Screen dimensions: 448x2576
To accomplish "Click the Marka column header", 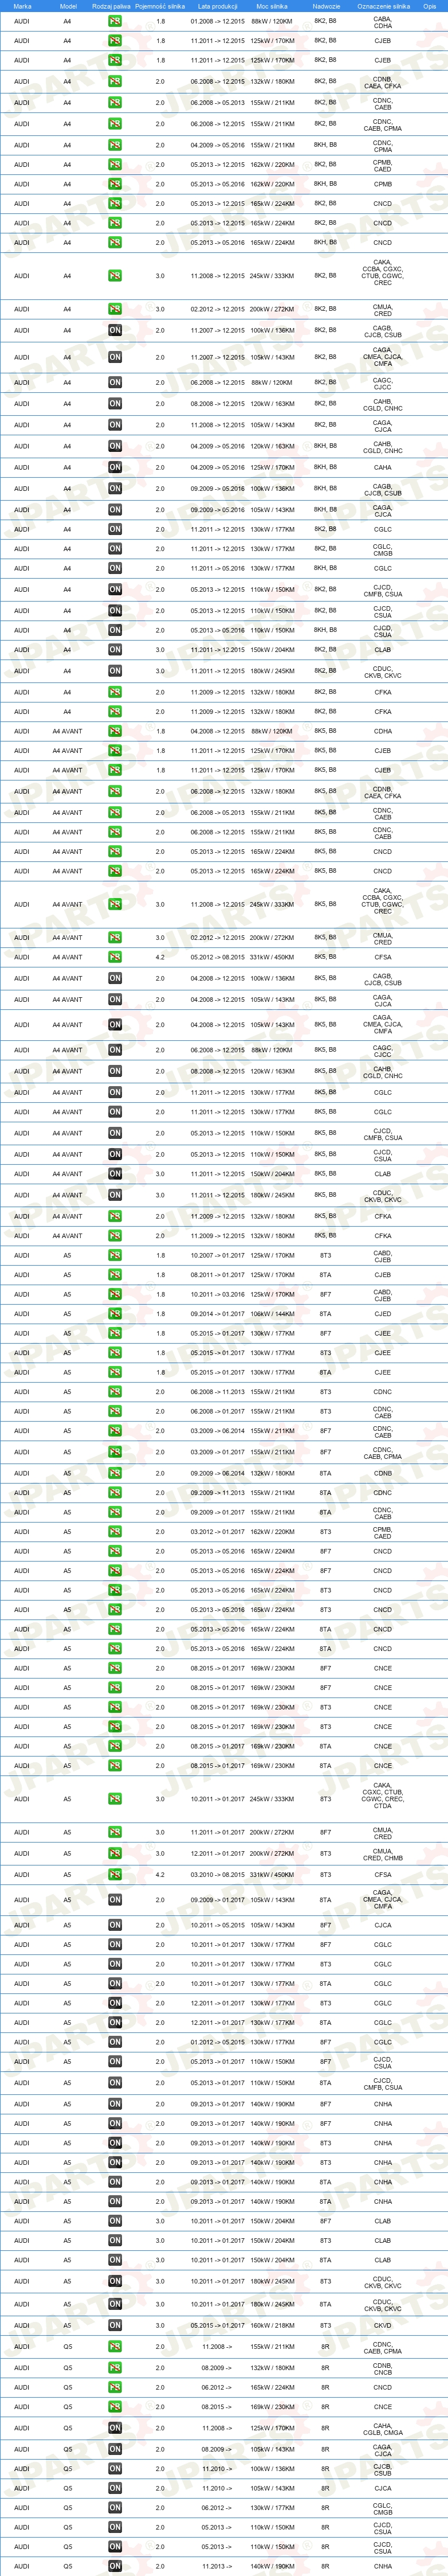I will 22,6.
